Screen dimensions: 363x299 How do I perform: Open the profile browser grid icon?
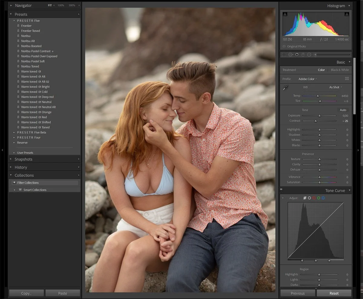point(347,78)
